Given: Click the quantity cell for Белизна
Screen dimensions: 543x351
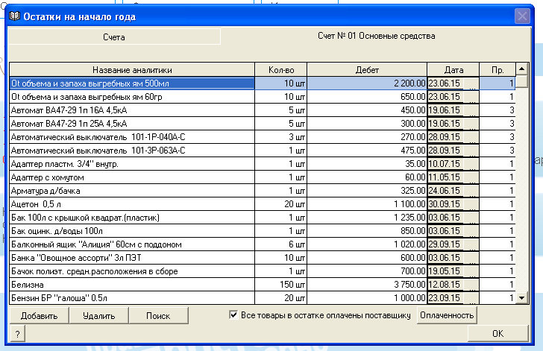Looking at the screenshot, I should (281, 285).
